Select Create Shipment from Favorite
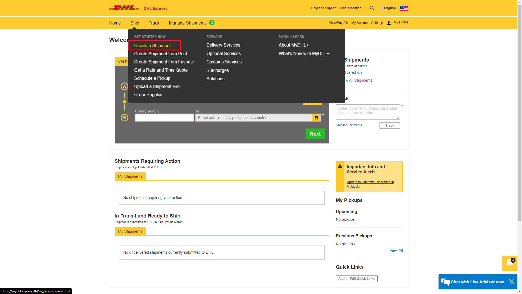This screenshot has height=294, width=522. (164, 62)
